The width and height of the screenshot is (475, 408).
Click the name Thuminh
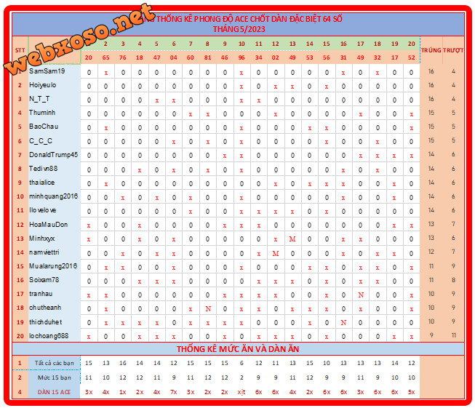[42, 113]
